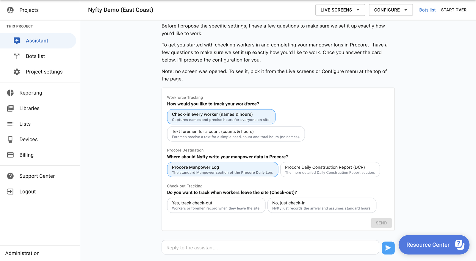Open Assistant in the sidebar
The height and width of the screenshot is (261, 476).
[x=38, y=41]
